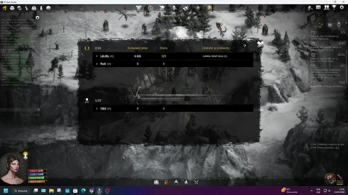The height and width of the screenshot is (195, 348).
Task: Click the 329 gold value
Action: (x=163, y=56)
